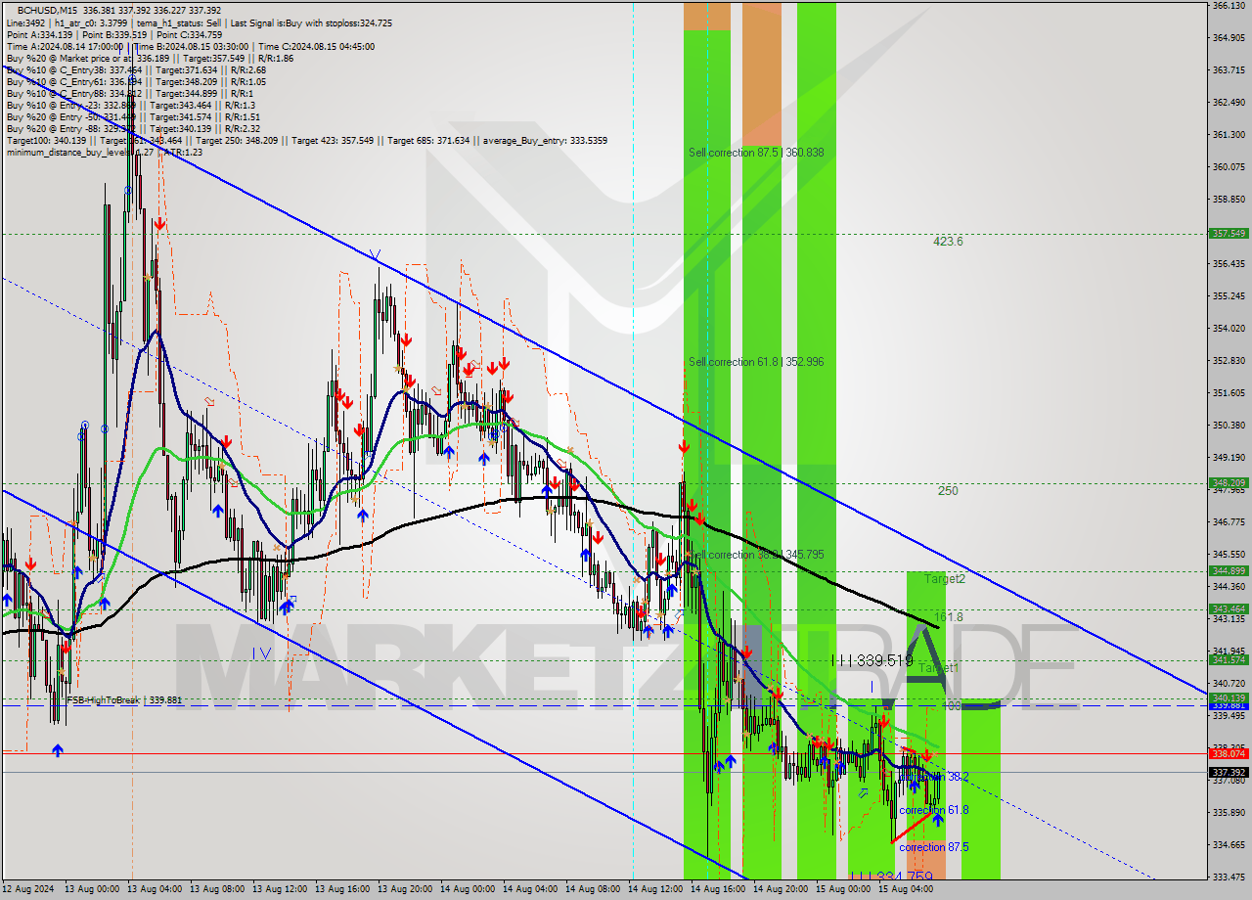
Task: Click the 333.475 price axis value
Action: 1229,877
